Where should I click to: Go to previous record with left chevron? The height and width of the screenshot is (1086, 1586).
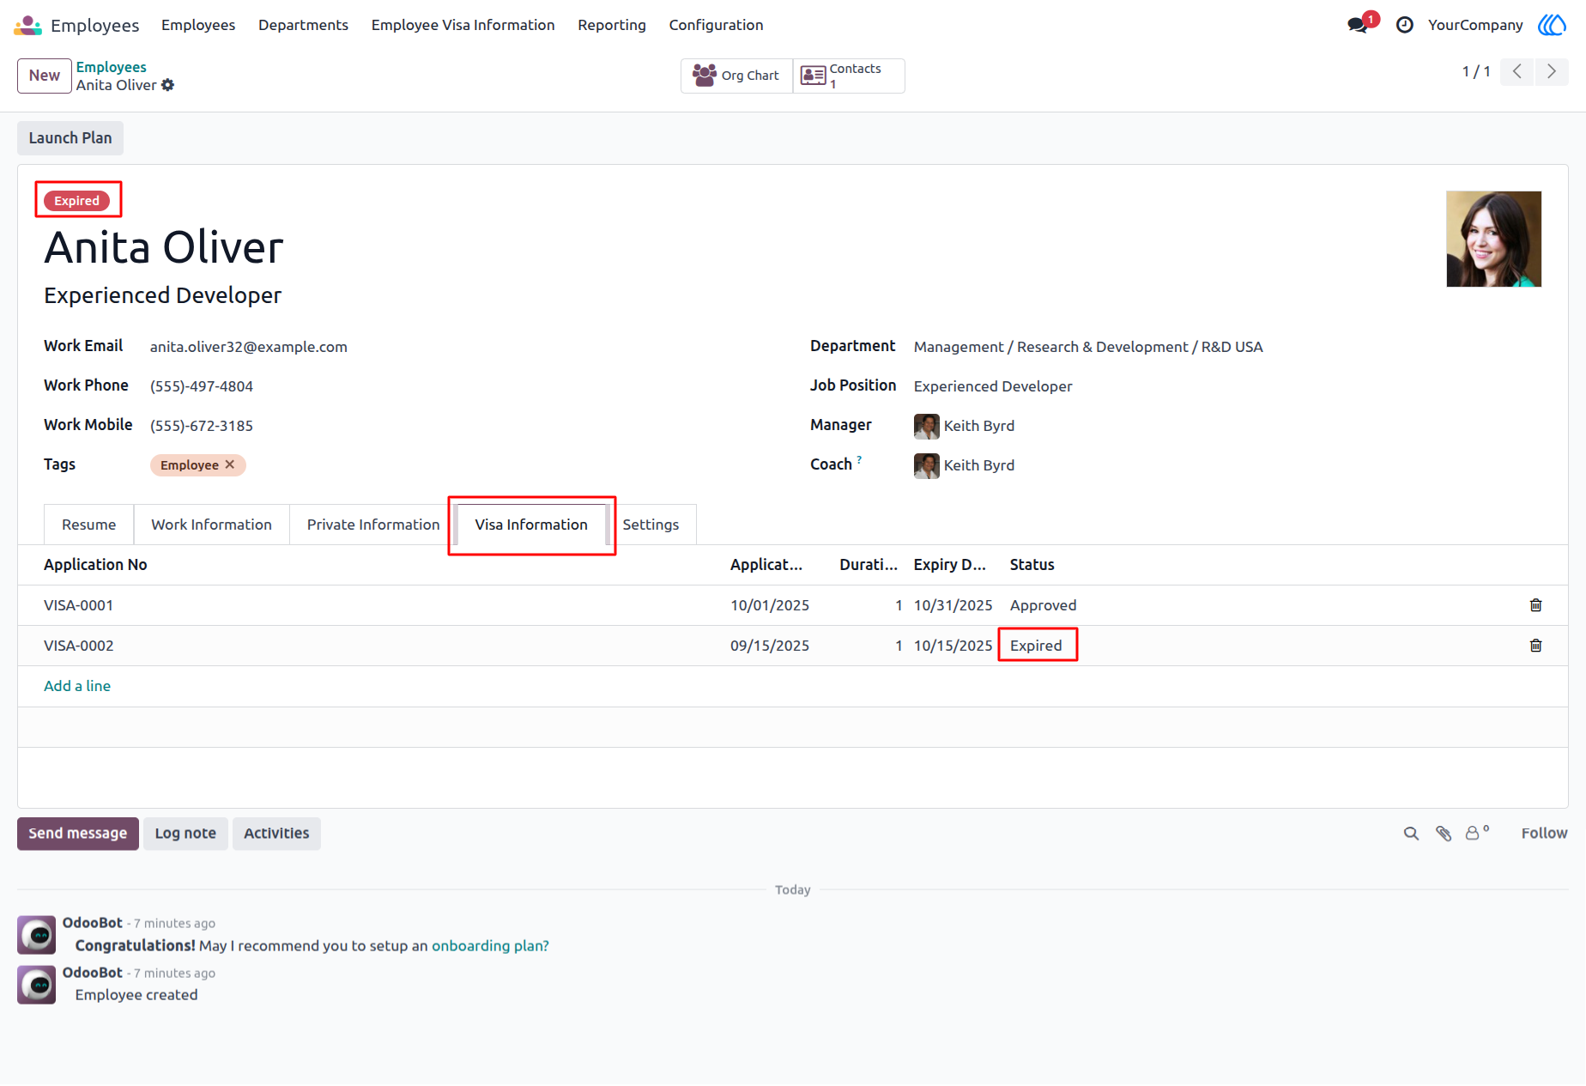click(1517, 71)
